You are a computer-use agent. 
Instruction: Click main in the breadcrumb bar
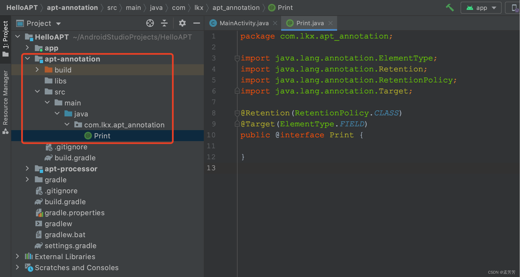(x=133, y=8)
